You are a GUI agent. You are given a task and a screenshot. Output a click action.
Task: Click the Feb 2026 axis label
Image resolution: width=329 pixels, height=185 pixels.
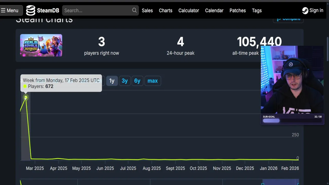point(290,168)
